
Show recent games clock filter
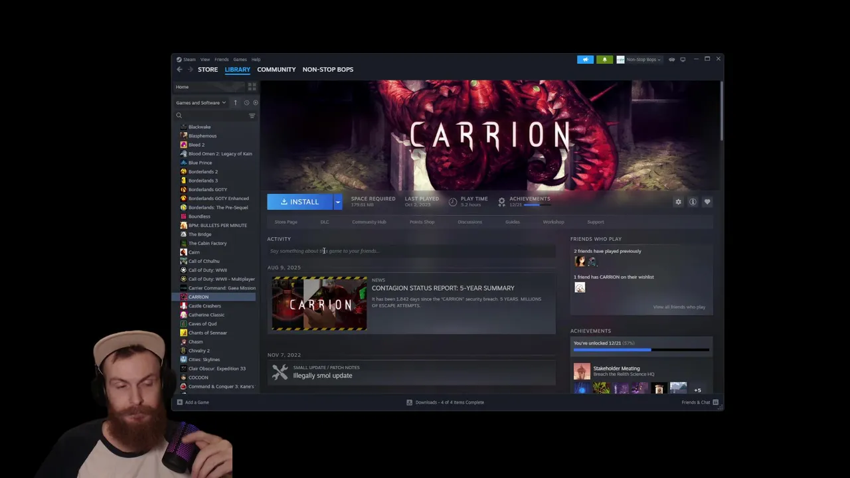click(x=246, y=102)
